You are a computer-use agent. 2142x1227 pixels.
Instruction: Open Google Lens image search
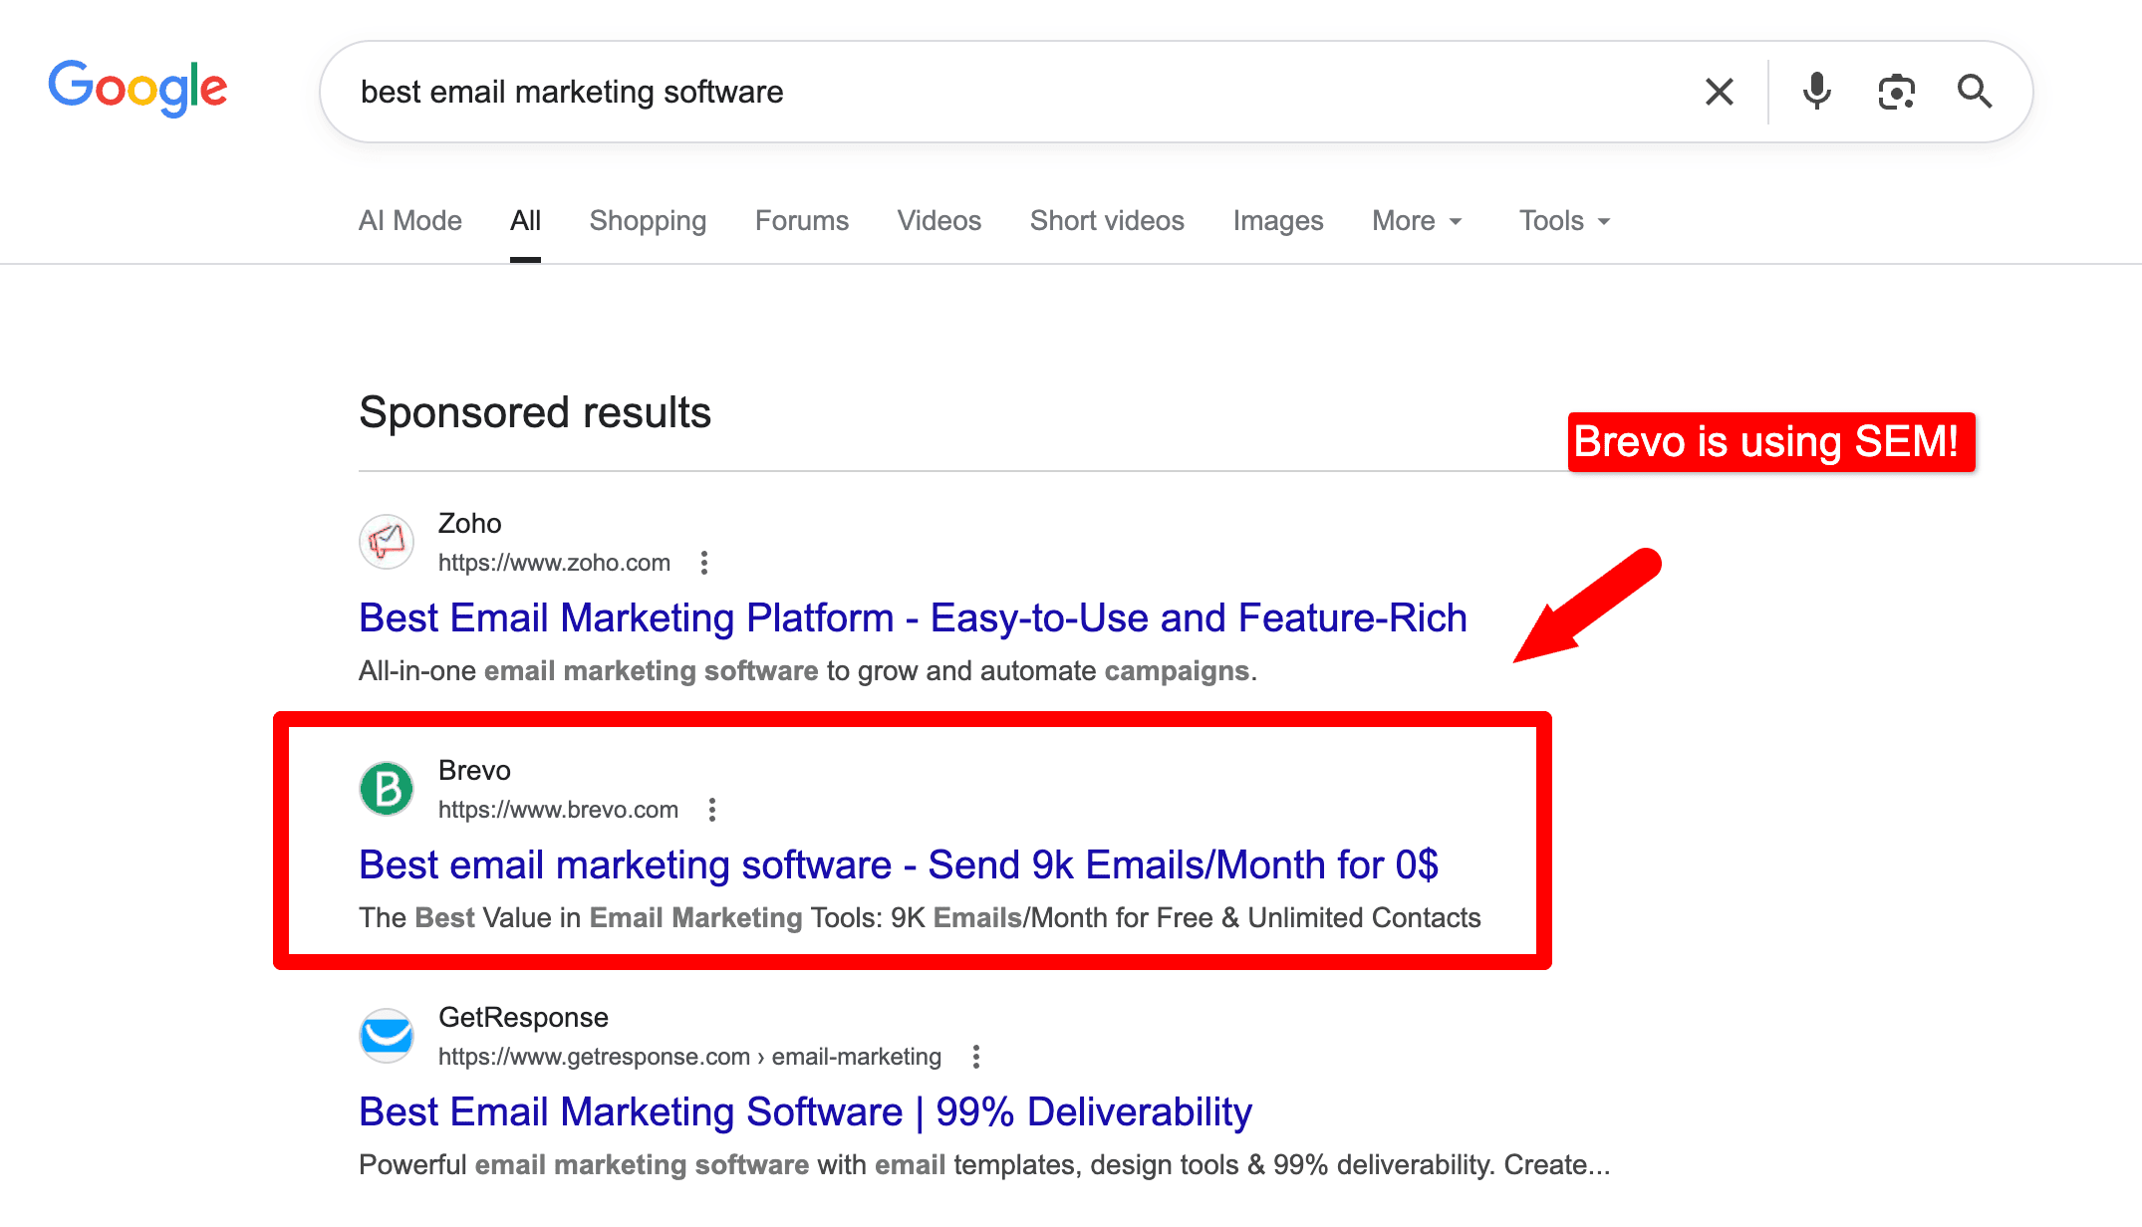pyautogui.click(x=1896, y=92)
